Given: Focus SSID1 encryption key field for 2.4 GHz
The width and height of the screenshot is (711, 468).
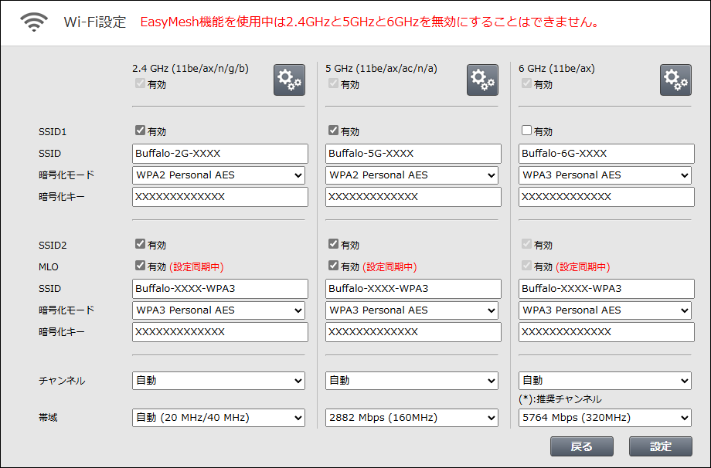Looking at the screenshot, I should pyautogui.click(x=220, y=197).
